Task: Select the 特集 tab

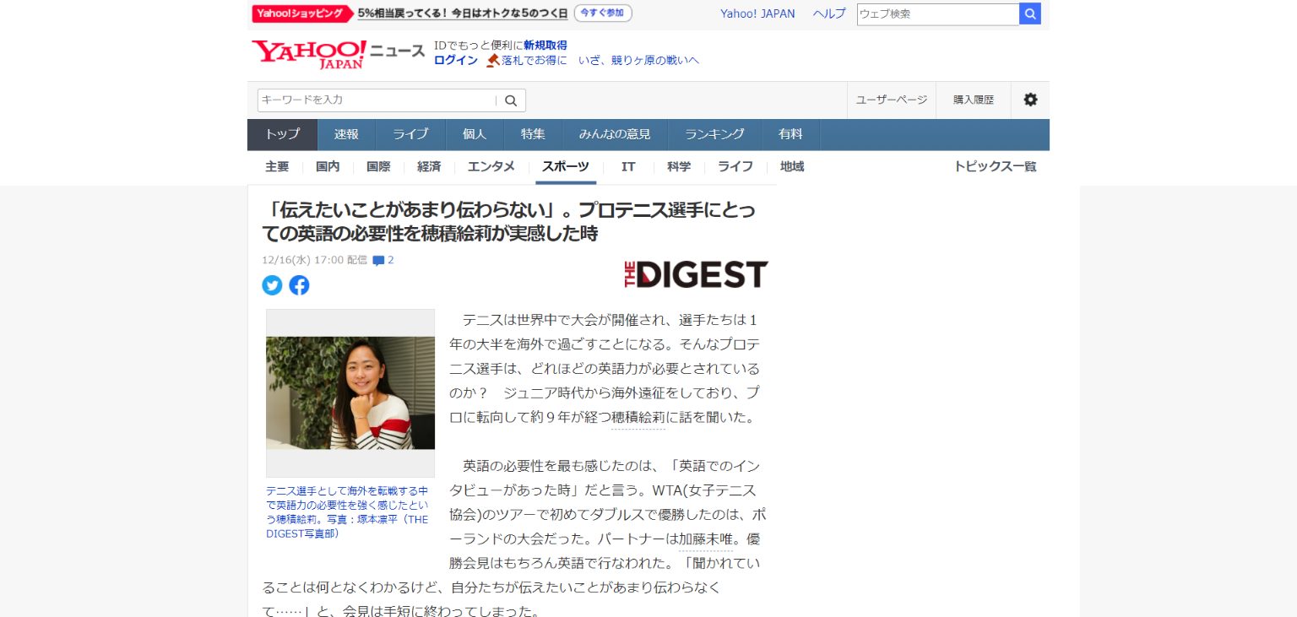Action: click(533, 134)
